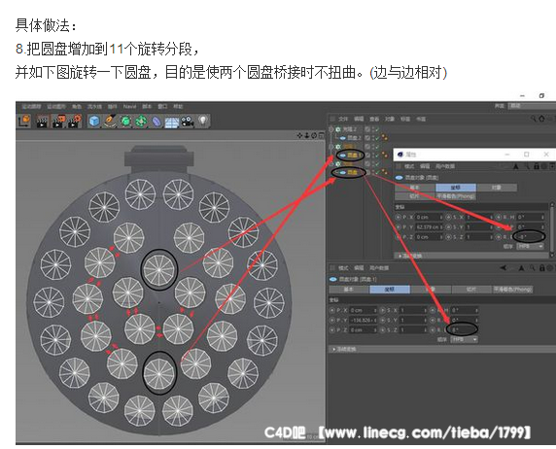Select the Cube primitive tool icon
The image size is (556, 449).
tap(94, 121)
